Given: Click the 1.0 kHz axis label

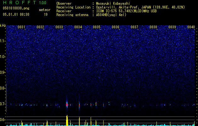Looking at the screenshot, I should click(x=3, y=57).
